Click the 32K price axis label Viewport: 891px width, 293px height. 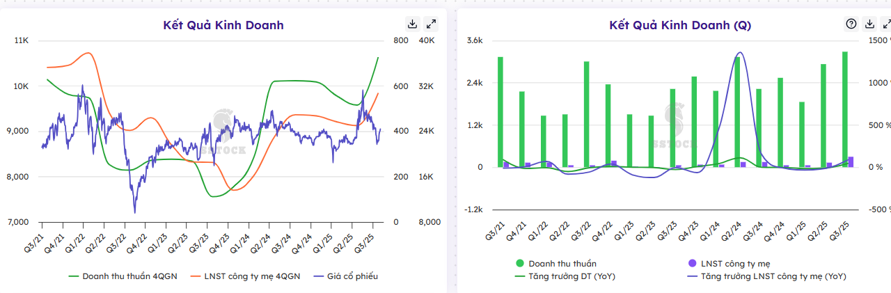[x=426, y=86]
